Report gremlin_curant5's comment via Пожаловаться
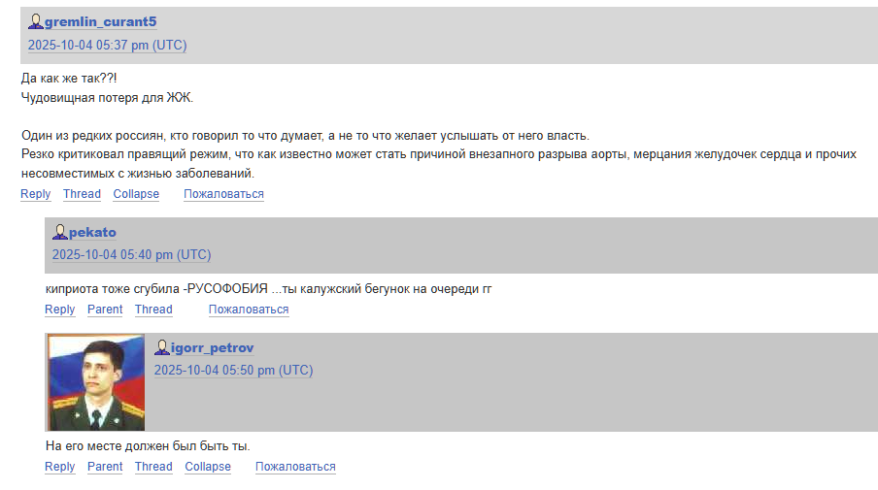Viewport: 878px width, 490px height. coord(223,194)
